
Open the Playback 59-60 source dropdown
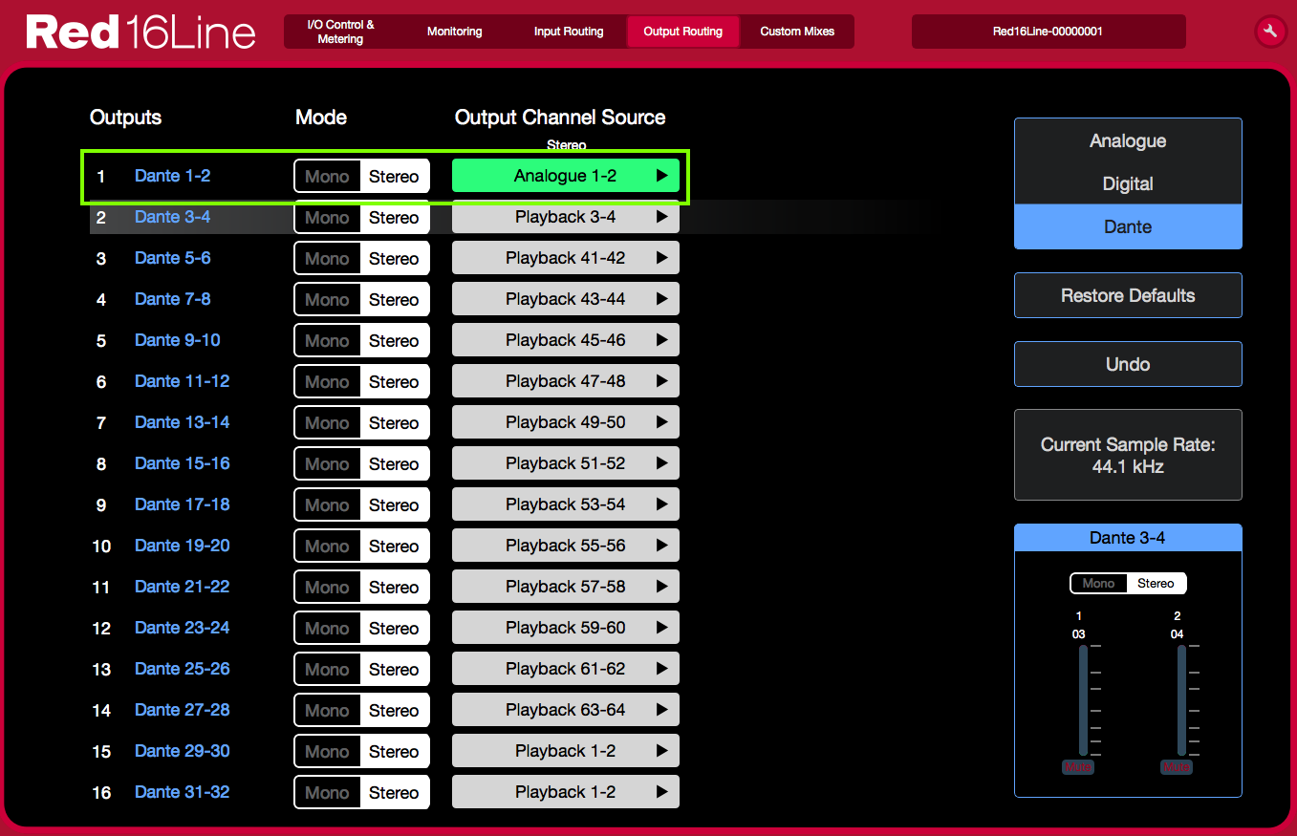coord(566,628)
